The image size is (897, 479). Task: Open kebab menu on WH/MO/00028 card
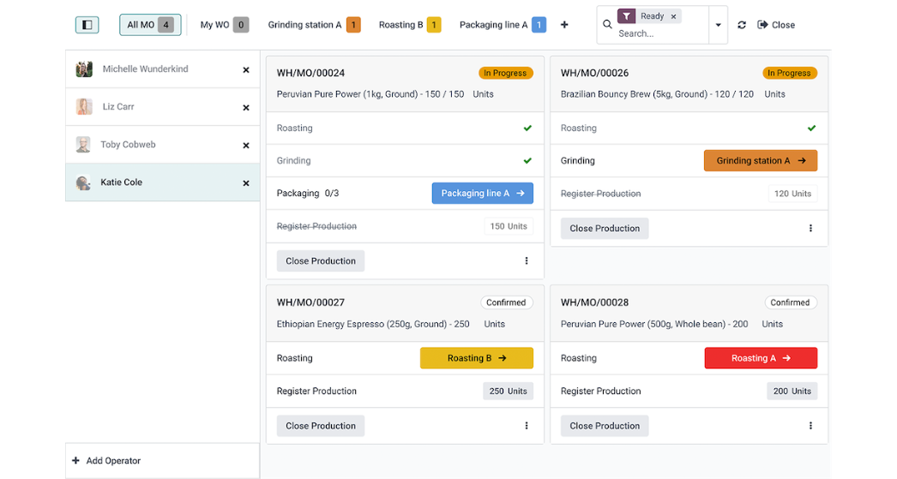point(810,426)
